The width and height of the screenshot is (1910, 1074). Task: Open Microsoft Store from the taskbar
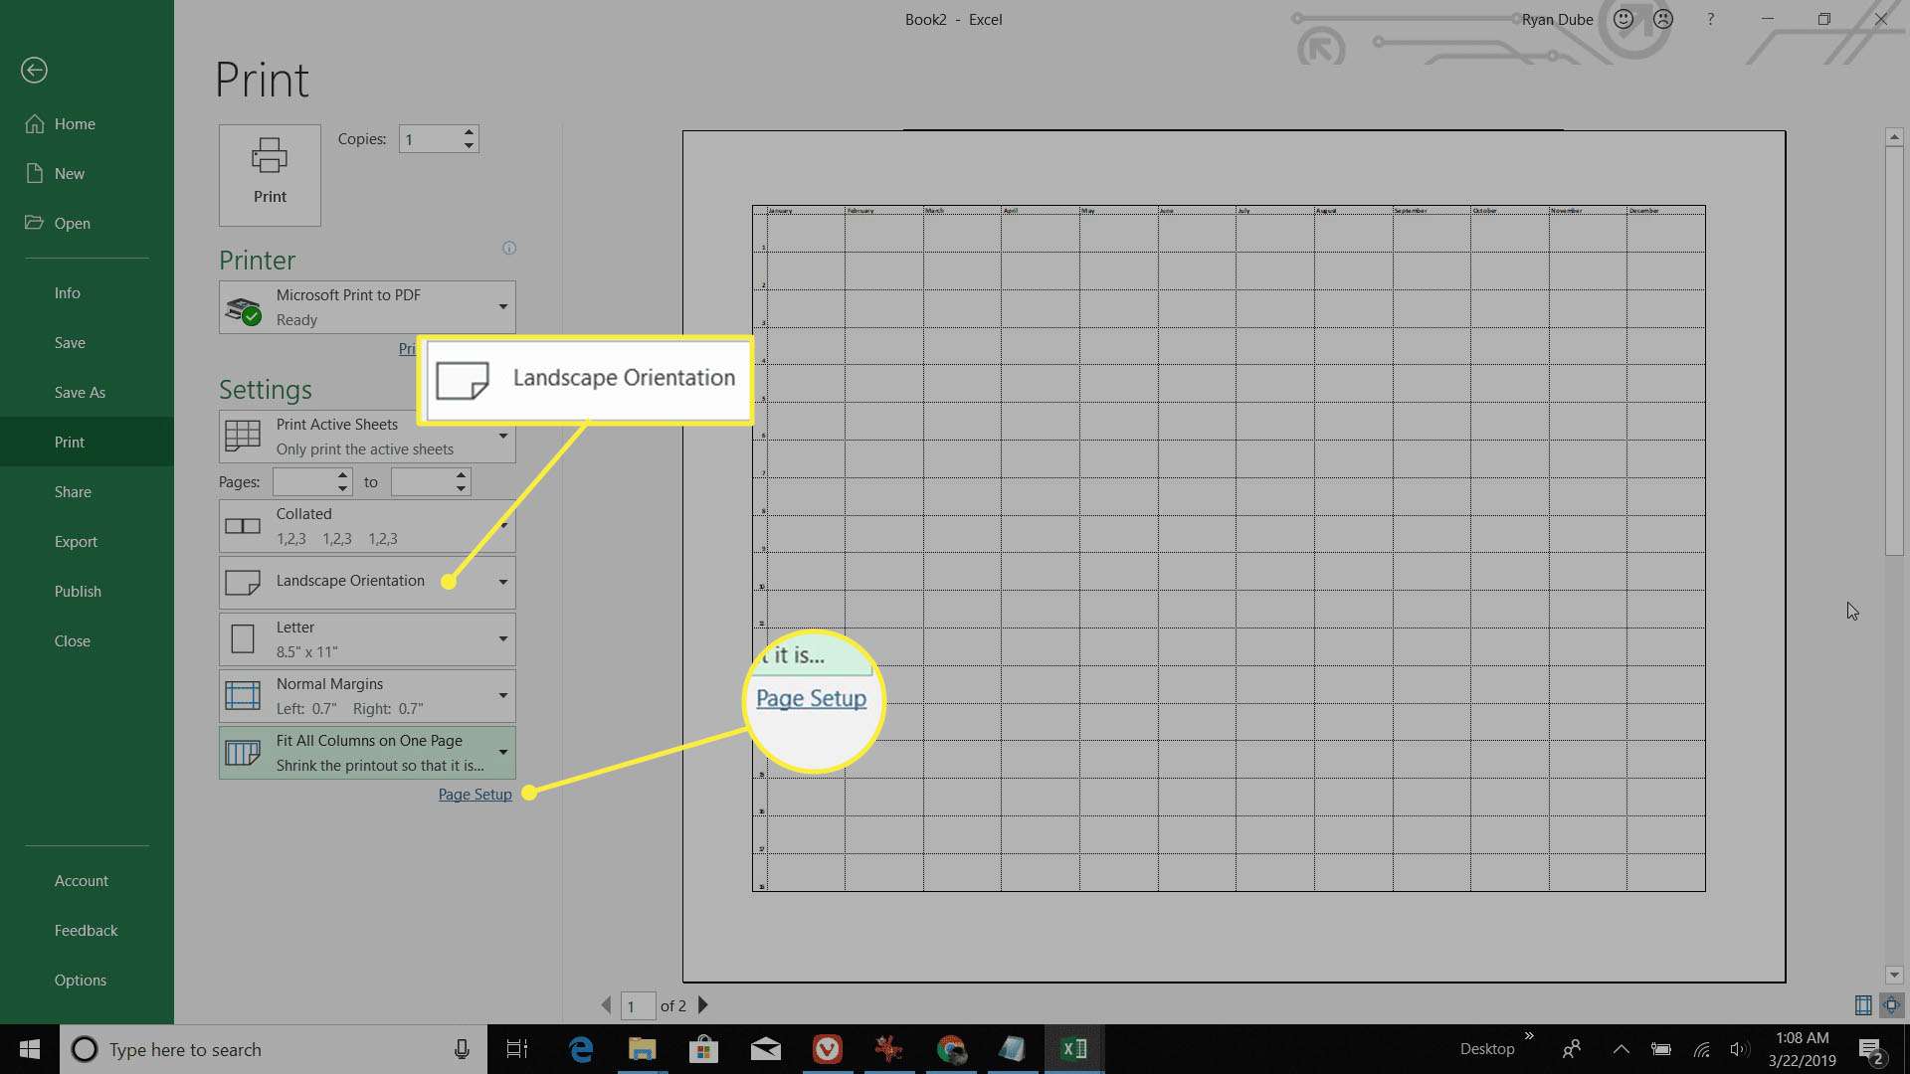coord(703,1049)
